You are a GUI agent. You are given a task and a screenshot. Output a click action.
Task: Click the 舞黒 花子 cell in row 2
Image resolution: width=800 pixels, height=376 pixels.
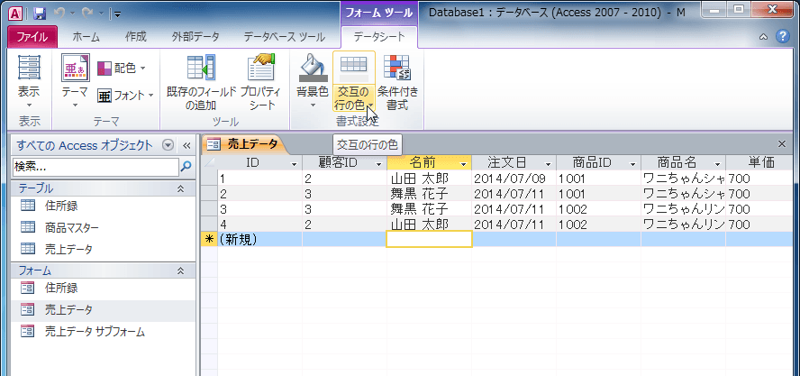429,194
